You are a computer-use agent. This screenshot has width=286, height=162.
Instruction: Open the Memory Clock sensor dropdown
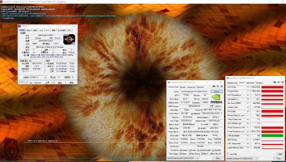point(248,91)
